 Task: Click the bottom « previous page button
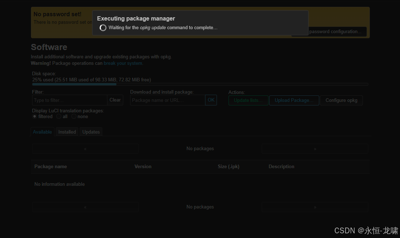pyautogui.click(x=85, y=207)
